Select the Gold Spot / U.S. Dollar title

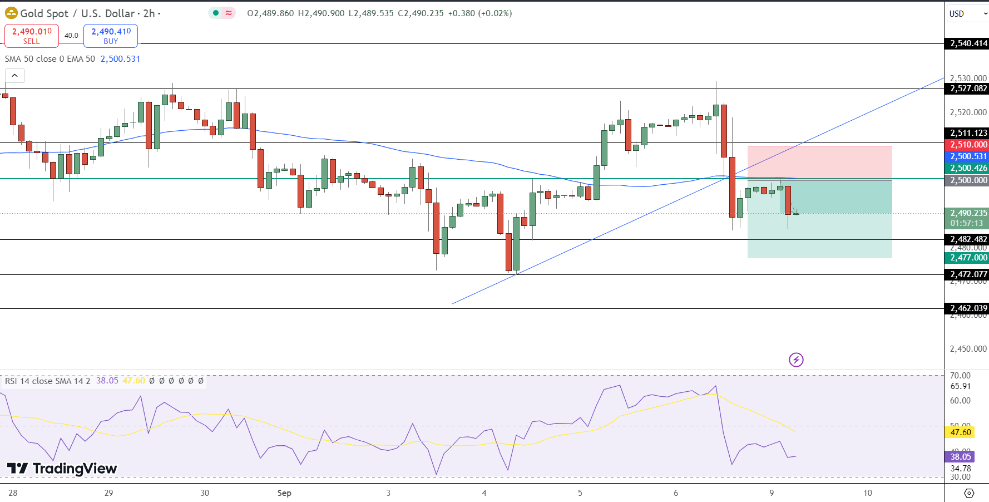click(x=77, y=13)
